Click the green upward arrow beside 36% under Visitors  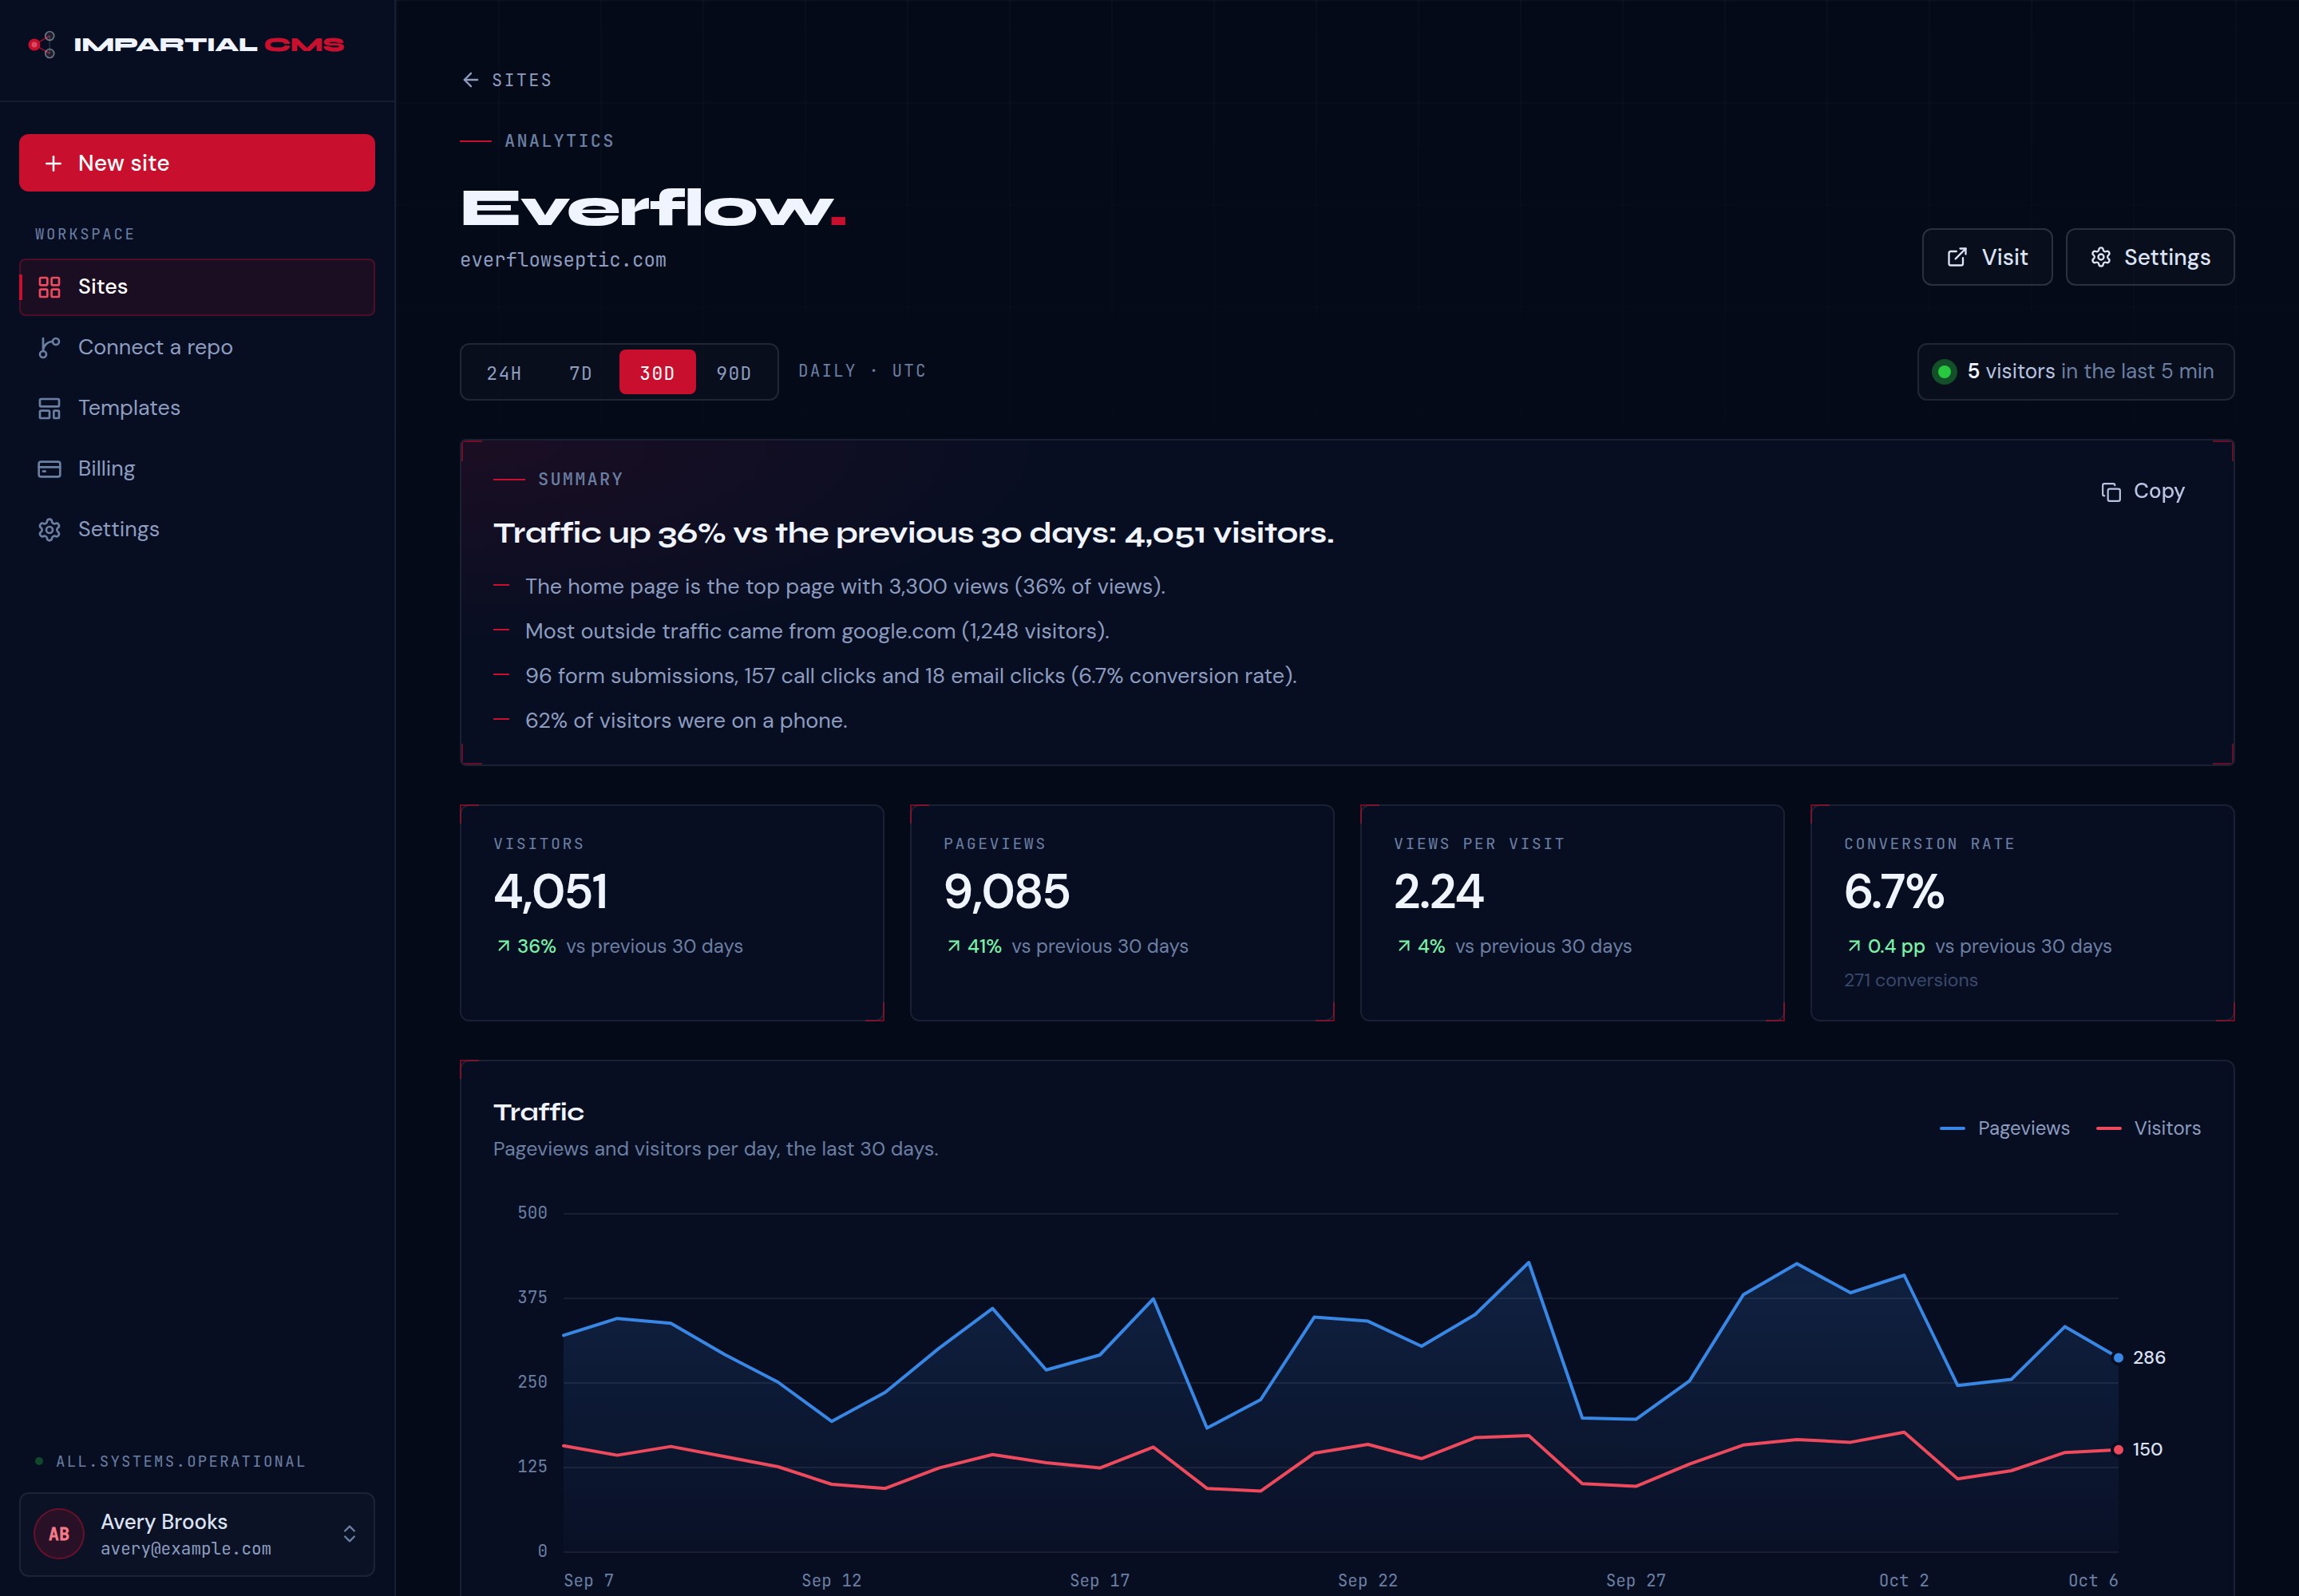[503, 946]
